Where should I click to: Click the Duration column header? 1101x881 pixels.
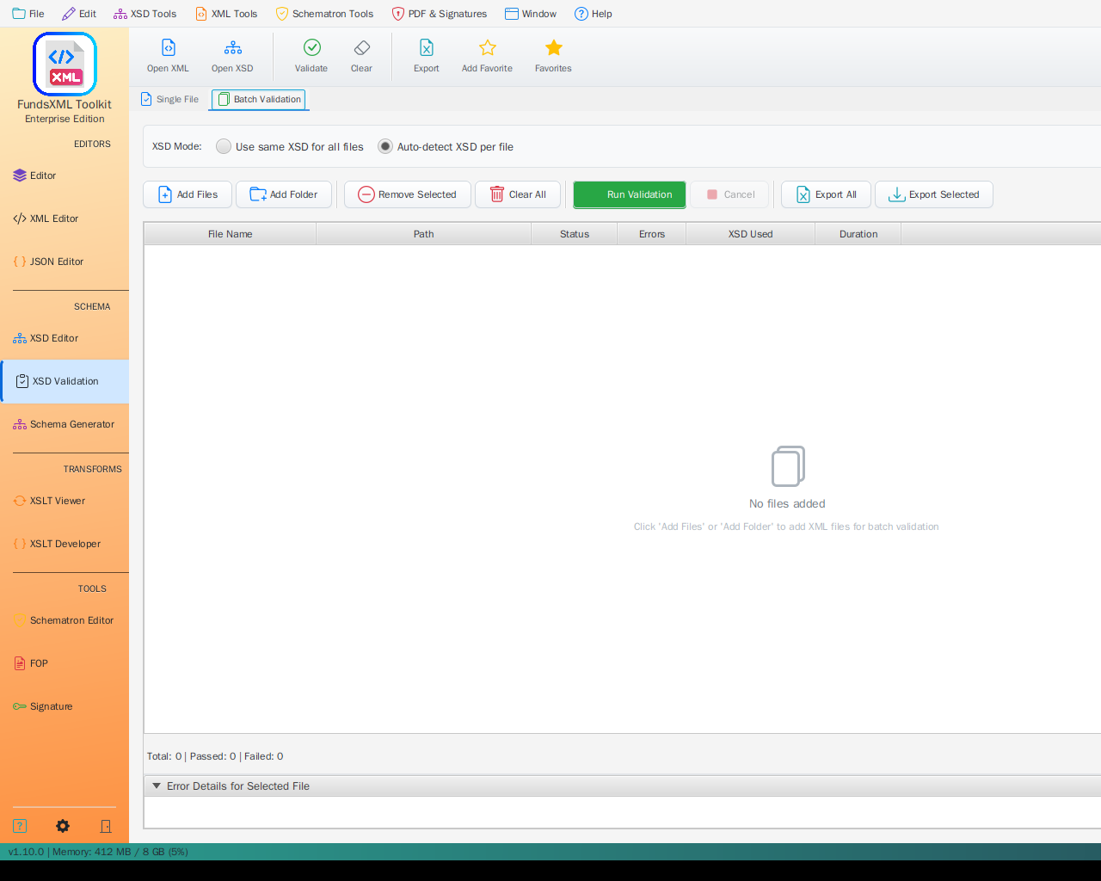(858, 234)
